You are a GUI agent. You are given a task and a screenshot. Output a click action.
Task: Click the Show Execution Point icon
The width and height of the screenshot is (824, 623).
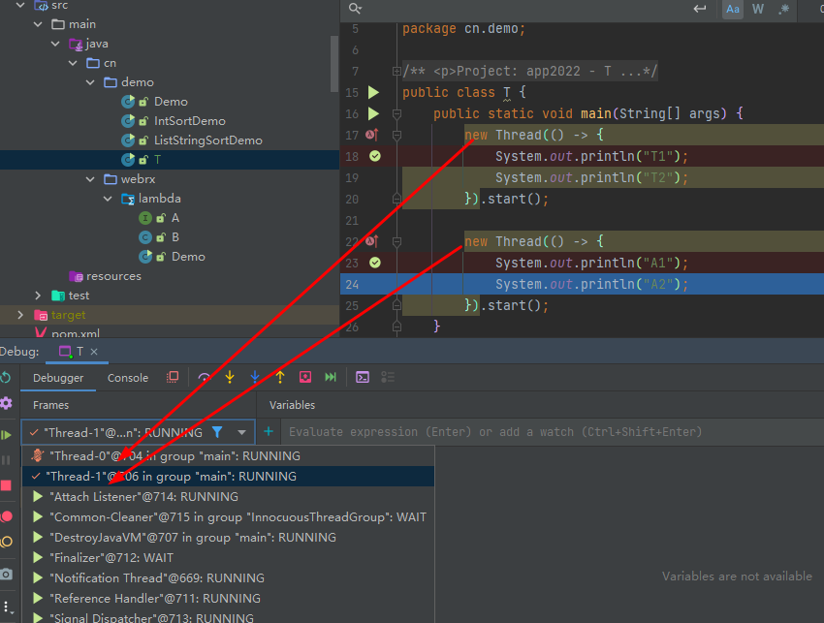(173, 377)
